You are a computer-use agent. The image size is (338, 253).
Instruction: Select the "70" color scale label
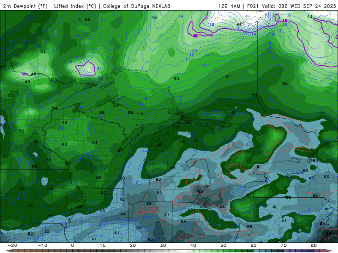(x=283, y=245)
